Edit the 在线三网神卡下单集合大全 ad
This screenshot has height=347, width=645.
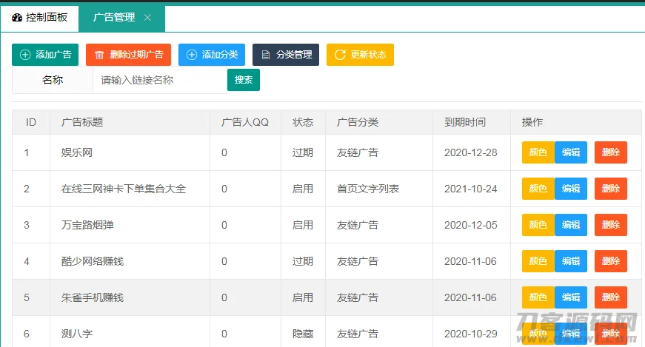point(571,189)
